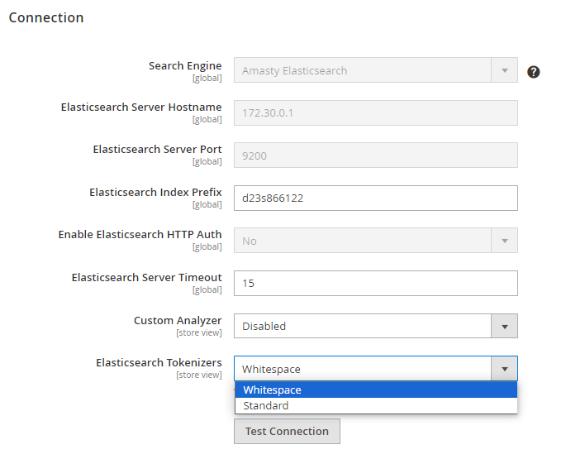The width and height of the screenshot is (566, 459).
Task: Click the Elasticsearch Server Hostname field
Action: tap(376, 113)
